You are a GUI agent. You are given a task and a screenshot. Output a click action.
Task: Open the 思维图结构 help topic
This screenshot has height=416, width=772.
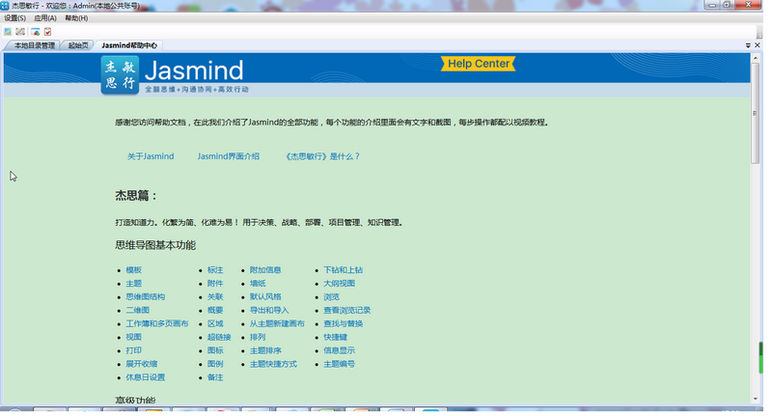[x=146, y=297]
